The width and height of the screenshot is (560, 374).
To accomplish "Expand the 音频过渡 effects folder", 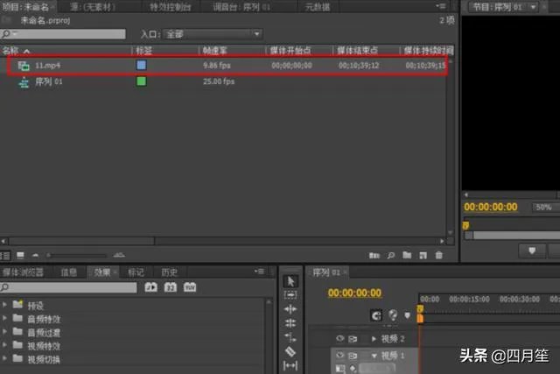I will 4,332.
